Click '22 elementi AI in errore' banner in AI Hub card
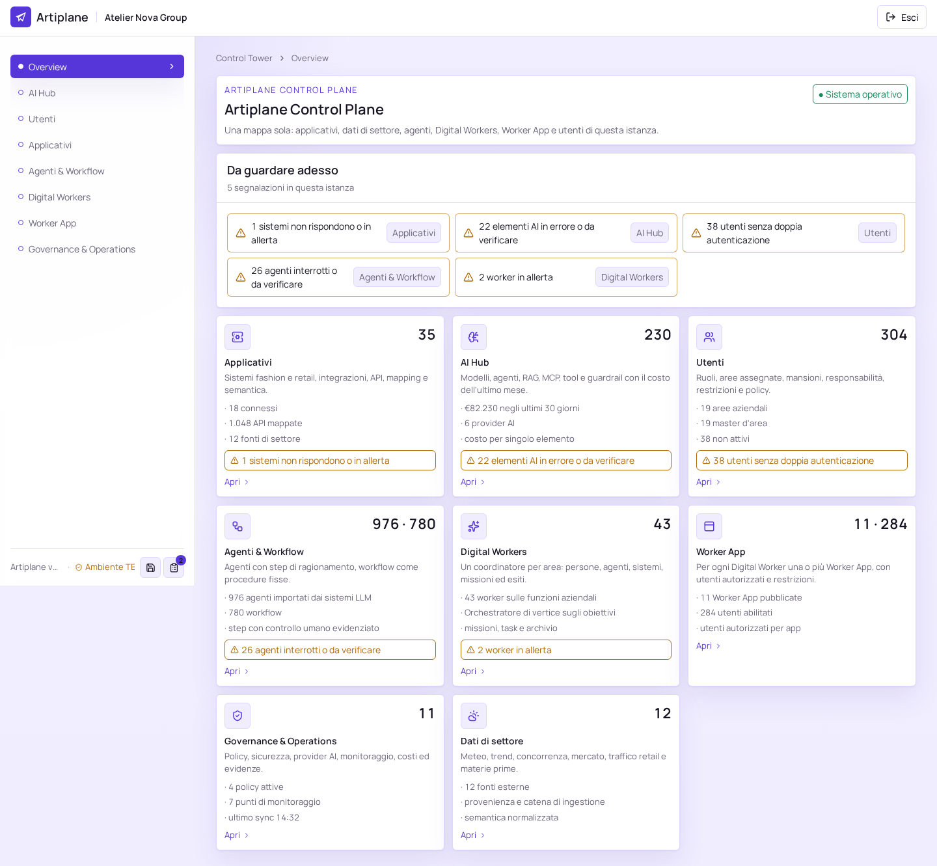Image resolution: width=937 pixels, height=866 pixels. pyautogui.click(x=565, y=461)
